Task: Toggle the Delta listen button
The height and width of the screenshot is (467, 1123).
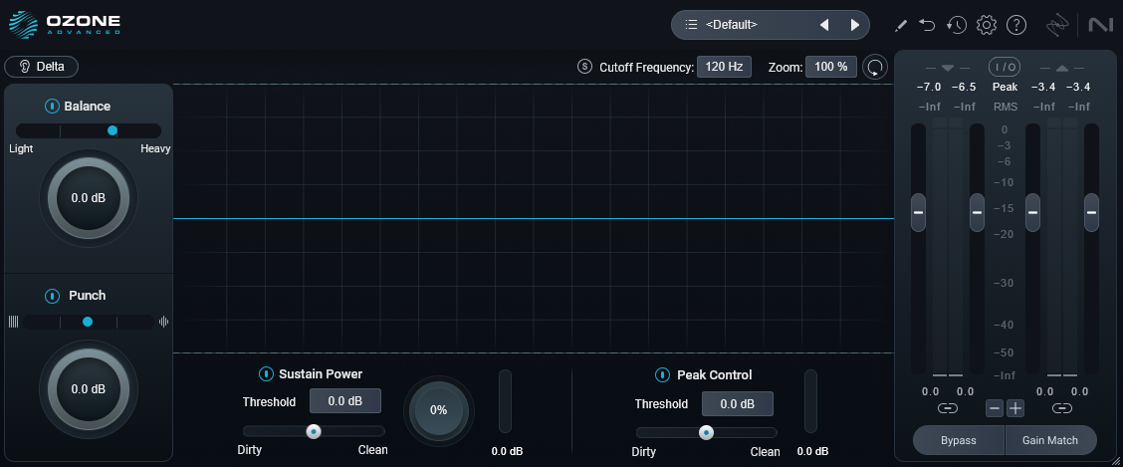Action: (41, 67)
